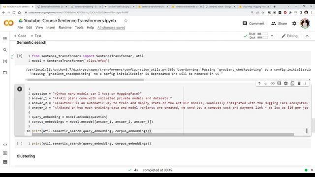Click the output area horizontal scrollbar
Image resolution: width=315 pixels, height=177 pixels.
pos(85,80)
